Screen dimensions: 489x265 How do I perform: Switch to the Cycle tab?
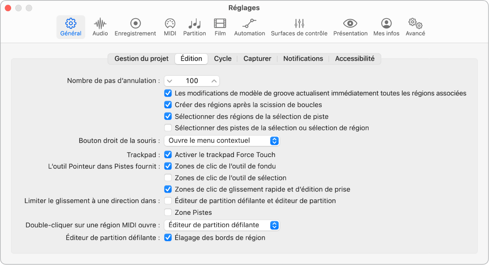[222, 58]
